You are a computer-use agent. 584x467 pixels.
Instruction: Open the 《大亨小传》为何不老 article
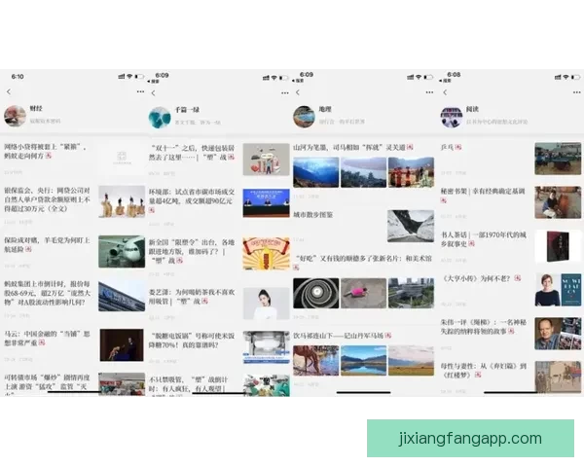click(481, 278)
